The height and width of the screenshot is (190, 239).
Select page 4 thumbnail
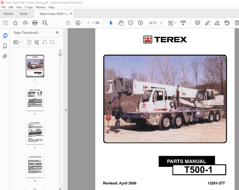point(35,166)
